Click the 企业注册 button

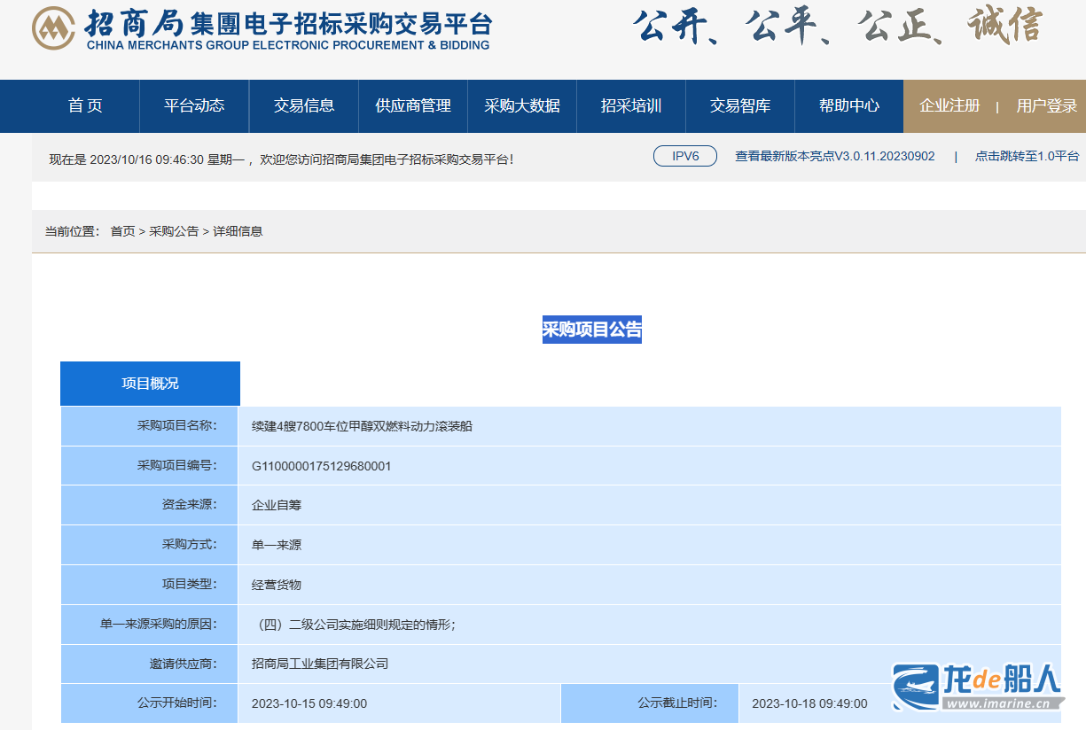pos(949,106)
